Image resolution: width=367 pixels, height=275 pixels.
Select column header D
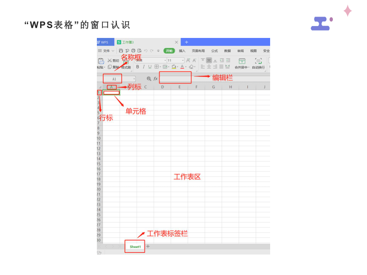[163, 87]
